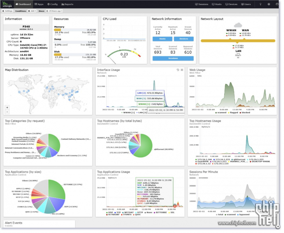The height and width of the screenshot is (233, 284).
Task: Click the Known Devices count 40
Action: coord(188,33)
